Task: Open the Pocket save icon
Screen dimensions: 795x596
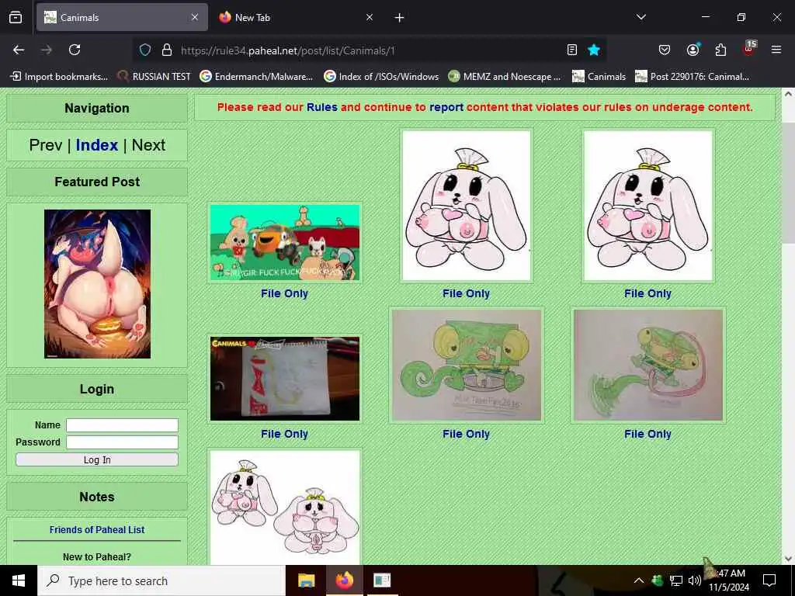Action: pos(665,50)
